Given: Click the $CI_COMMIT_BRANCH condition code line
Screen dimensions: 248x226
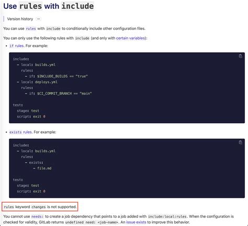Looking at the screenshot, I should [x=59, y=93].
